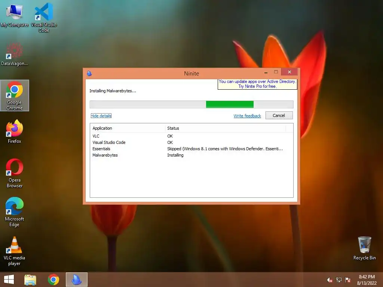Image resolution: width=383 pixels, height=287 pixels.
Task: Click the Ninite title bar icon
Action: click(x=89, y=73)
